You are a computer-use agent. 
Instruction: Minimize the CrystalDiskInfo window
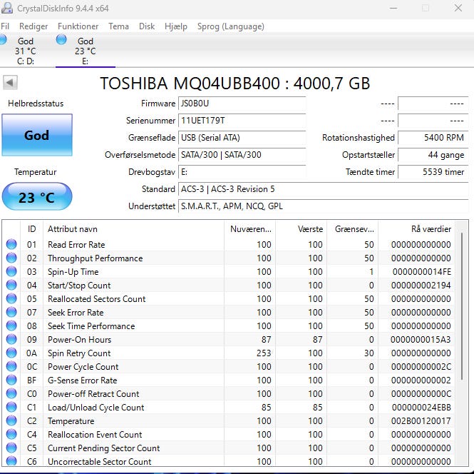coord(393,8)
